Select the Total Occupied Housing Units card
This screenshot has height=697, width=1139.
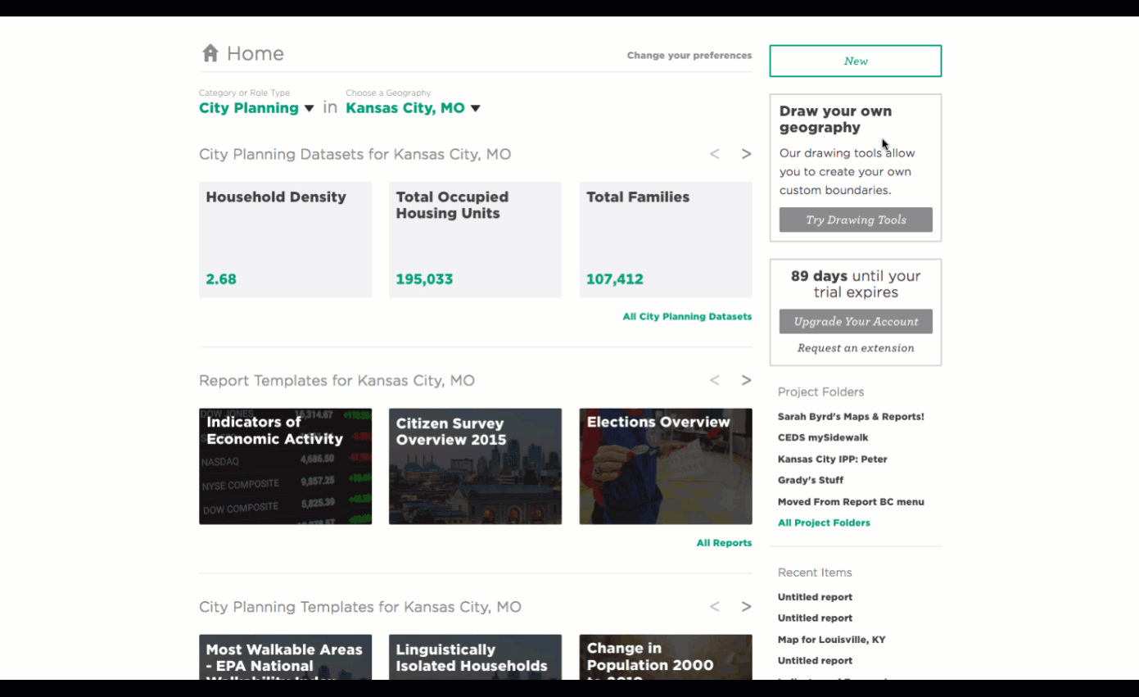(x=475, y=240)
